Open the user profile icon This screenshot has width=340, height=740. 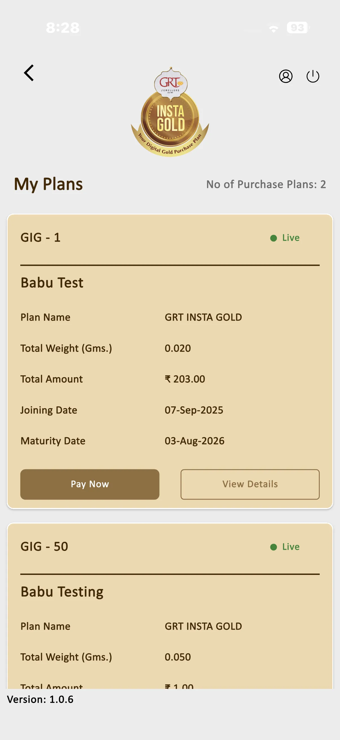point(286,76)
